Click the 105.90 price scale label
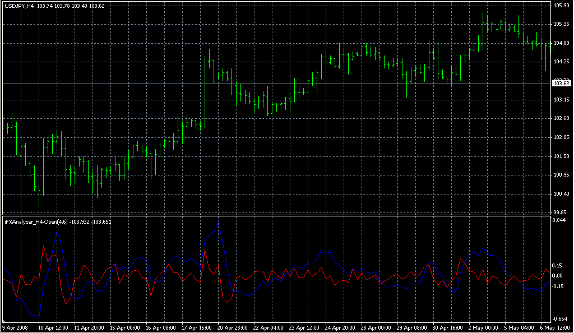 tap(561, 6)
